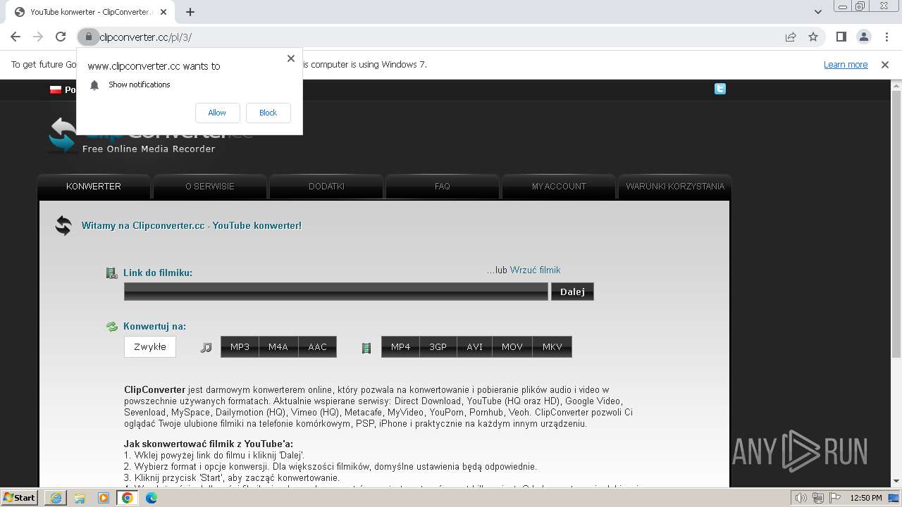Follow the Wrzuć filmik link
The height and width of the screenshot is (507, 902).
[x=536, y=270]
